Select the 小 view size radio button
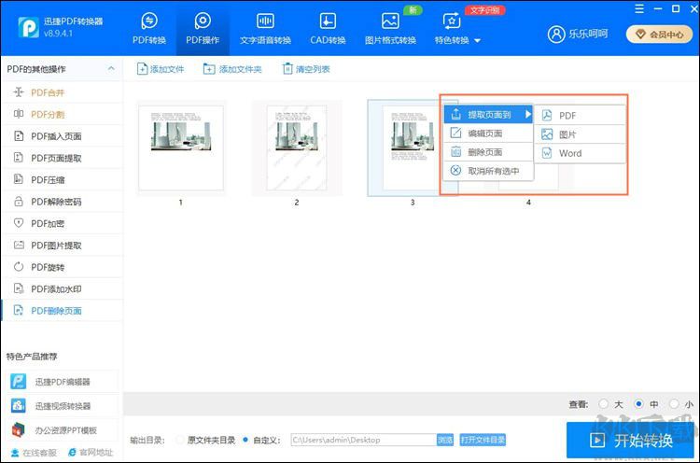This screenshot has height=463, width=700. pyautogui.click(x=674, y=404)
